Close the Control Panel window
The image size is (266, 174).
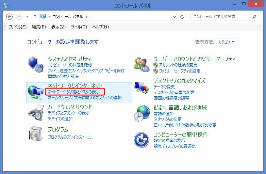pos(256,4)
